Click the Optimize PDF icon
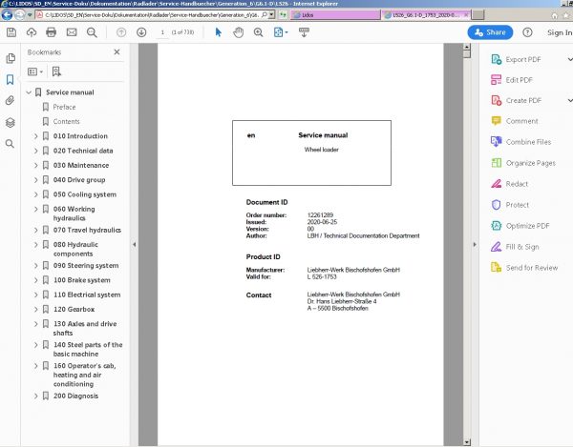Screen dimensions: 573x447 [497, 226]
